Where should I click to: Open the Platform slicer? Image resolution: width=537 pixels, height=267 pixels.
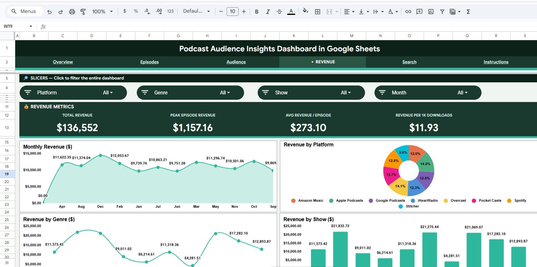[73, 93]
